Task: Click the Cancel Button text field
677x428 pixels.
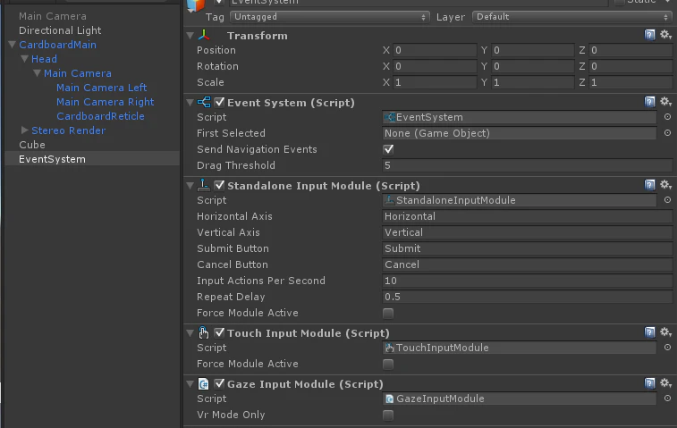Action: point(528,264)
